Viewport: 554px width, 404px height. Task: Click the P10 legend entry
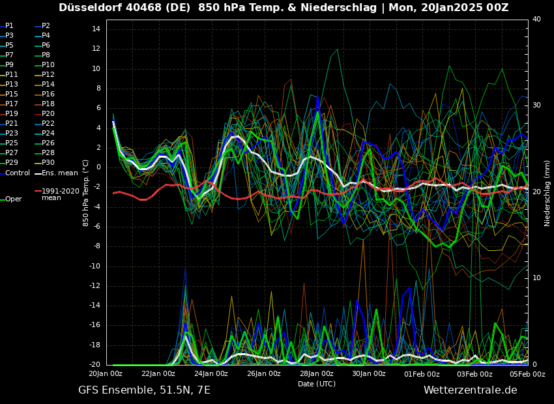[x=48, y=65]
